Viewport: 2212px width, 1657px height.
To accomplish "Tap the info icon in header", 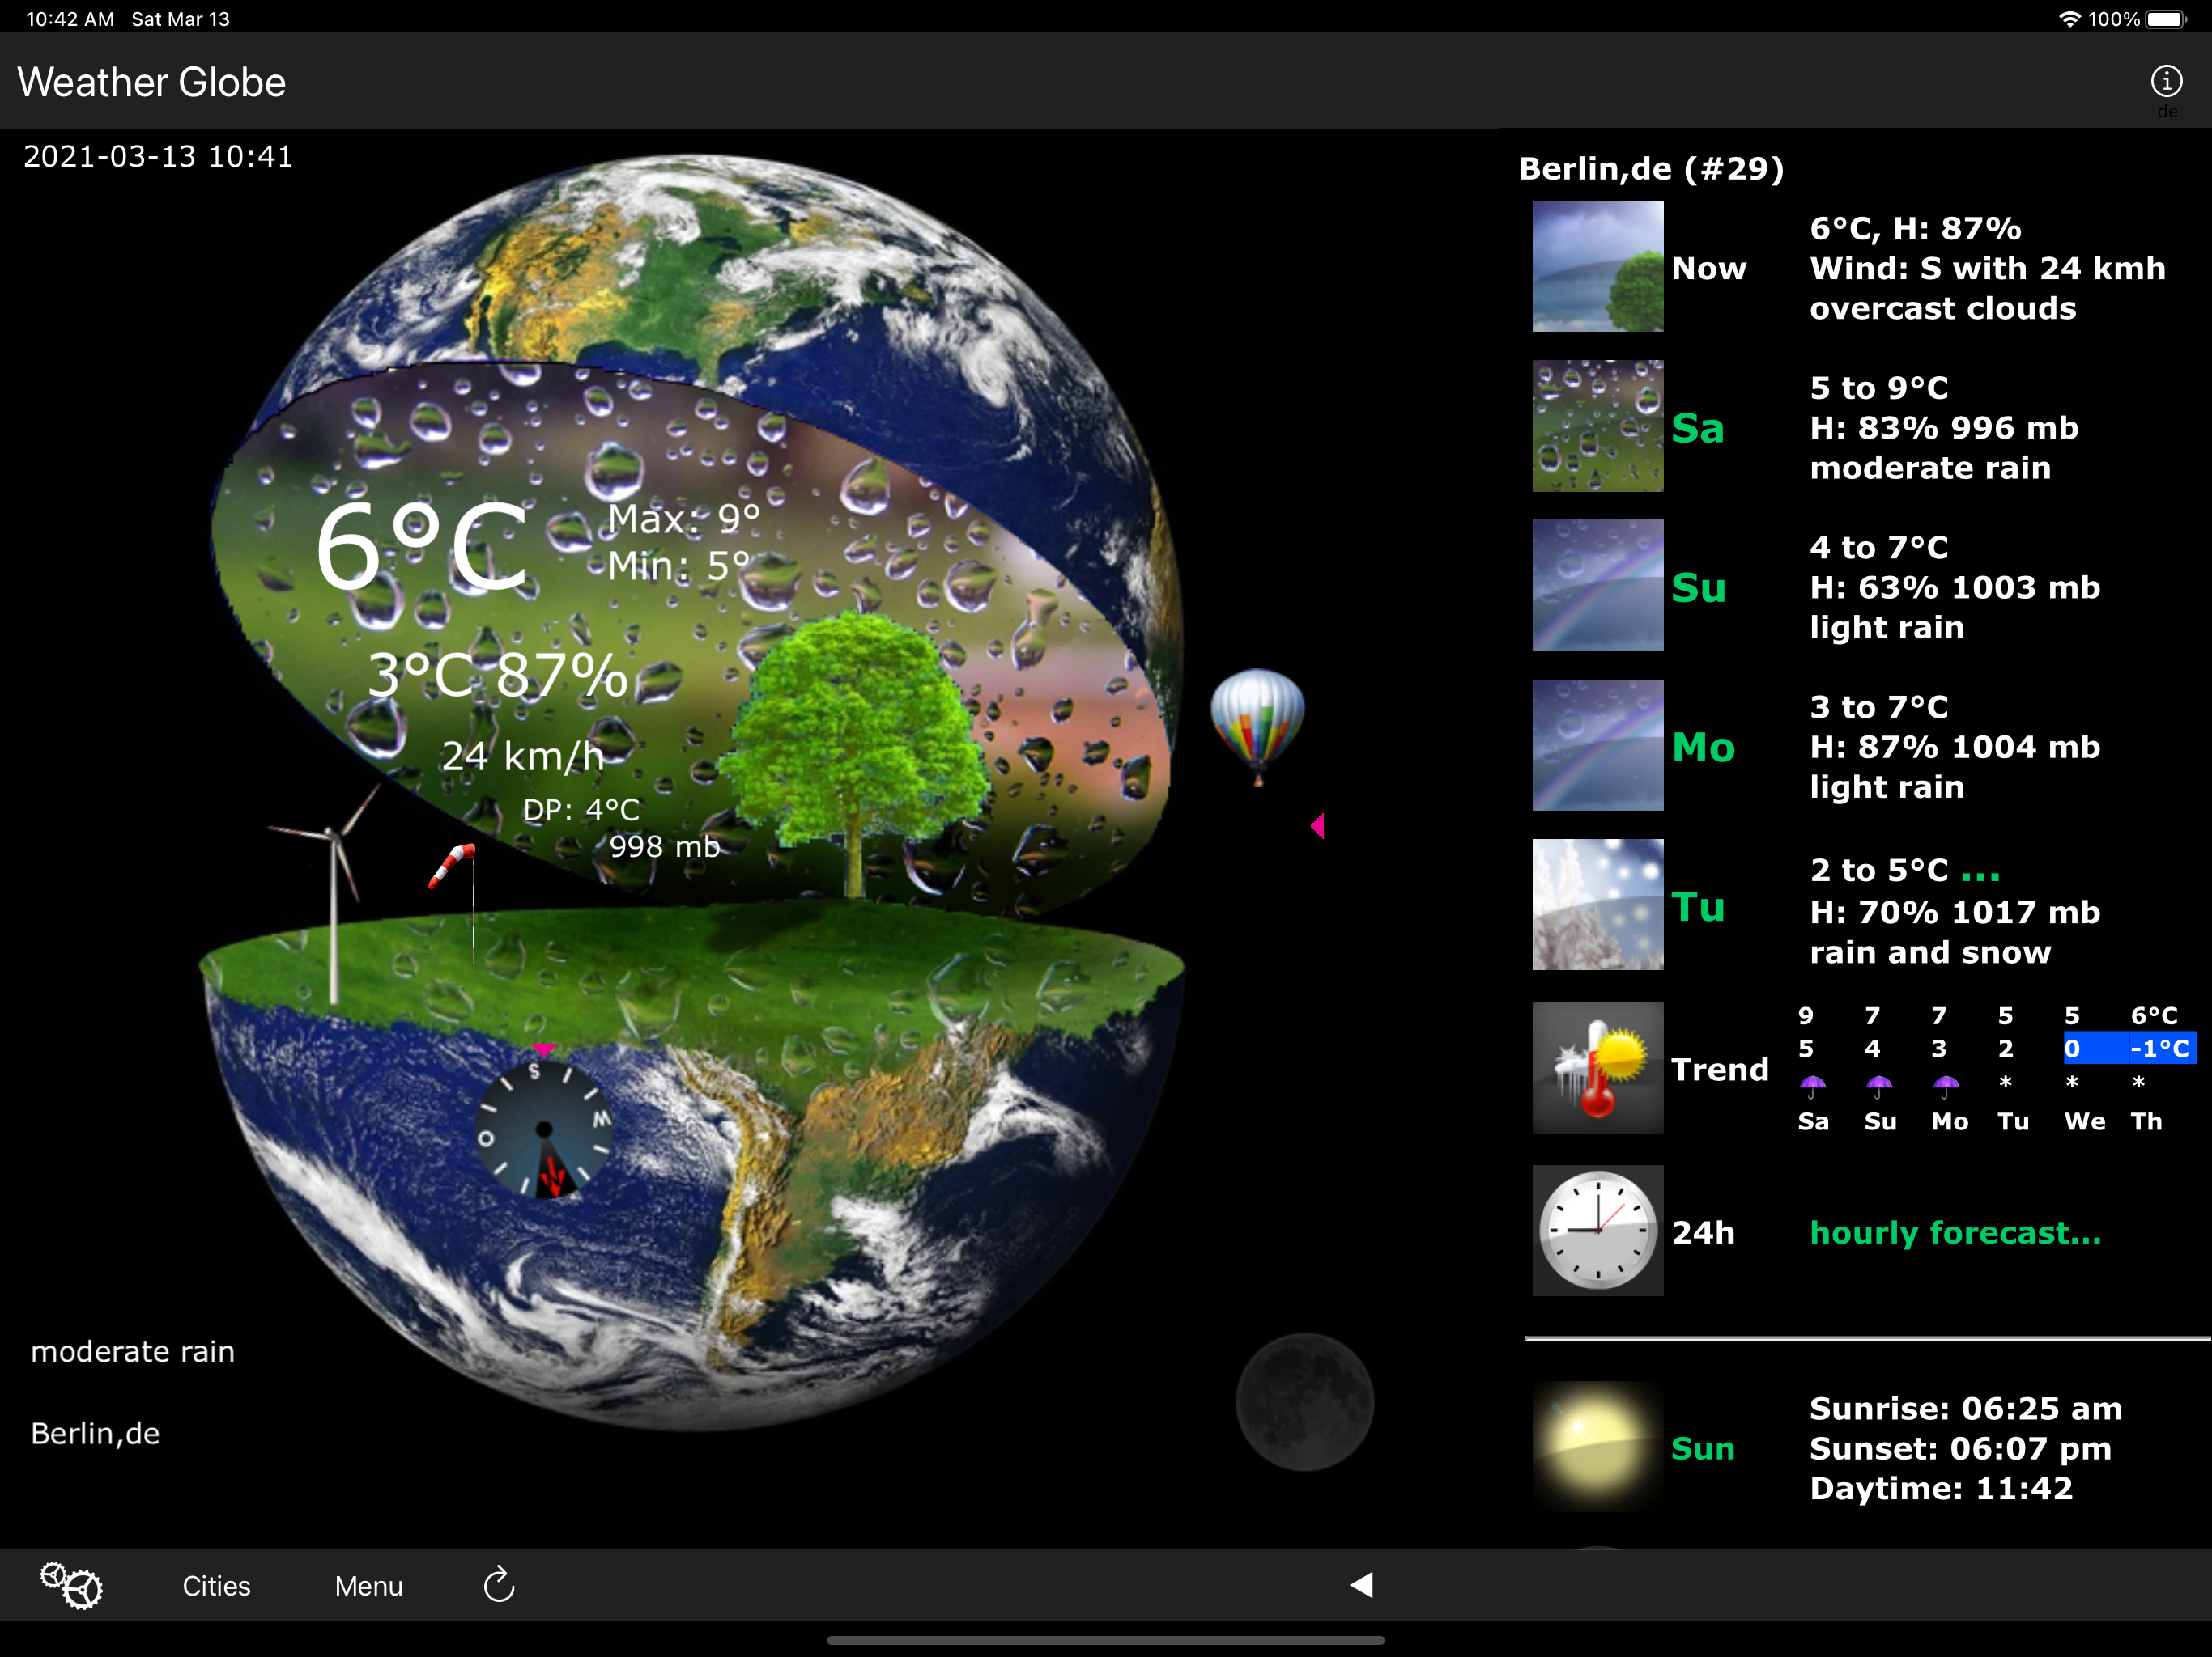I will tap(2166, 81).
